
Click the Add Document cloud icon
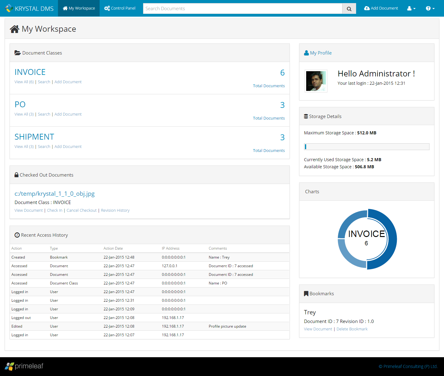[x=367, y=8]
